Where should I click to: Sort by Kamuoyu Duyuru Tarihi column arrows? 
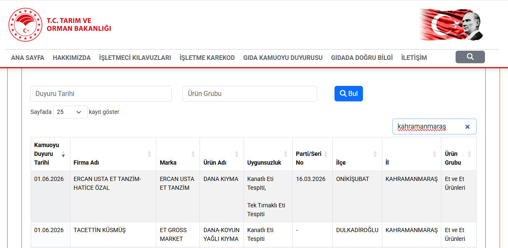pyautogui.click(x=63, y=154)
